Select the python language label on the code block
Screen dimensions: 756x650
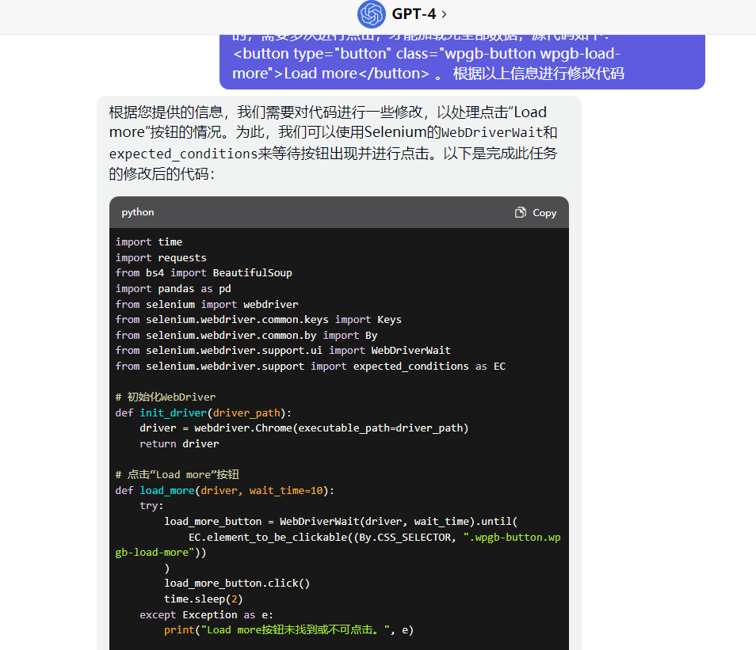[137, 212]
